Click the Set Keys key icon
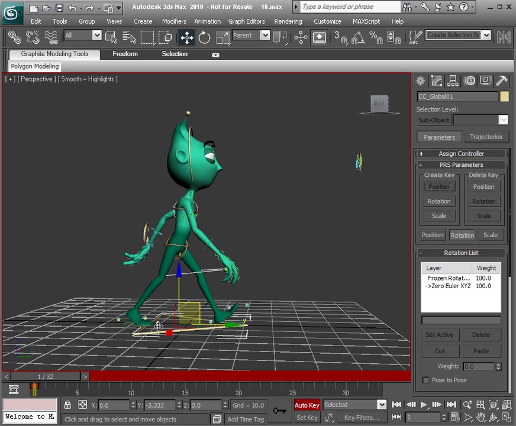516x426 pixels. (x=279, y=411)
